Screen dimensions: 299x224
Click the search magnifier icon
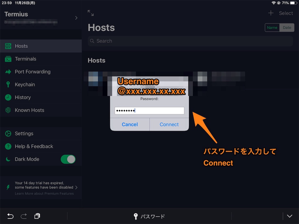tap(92, 41)
